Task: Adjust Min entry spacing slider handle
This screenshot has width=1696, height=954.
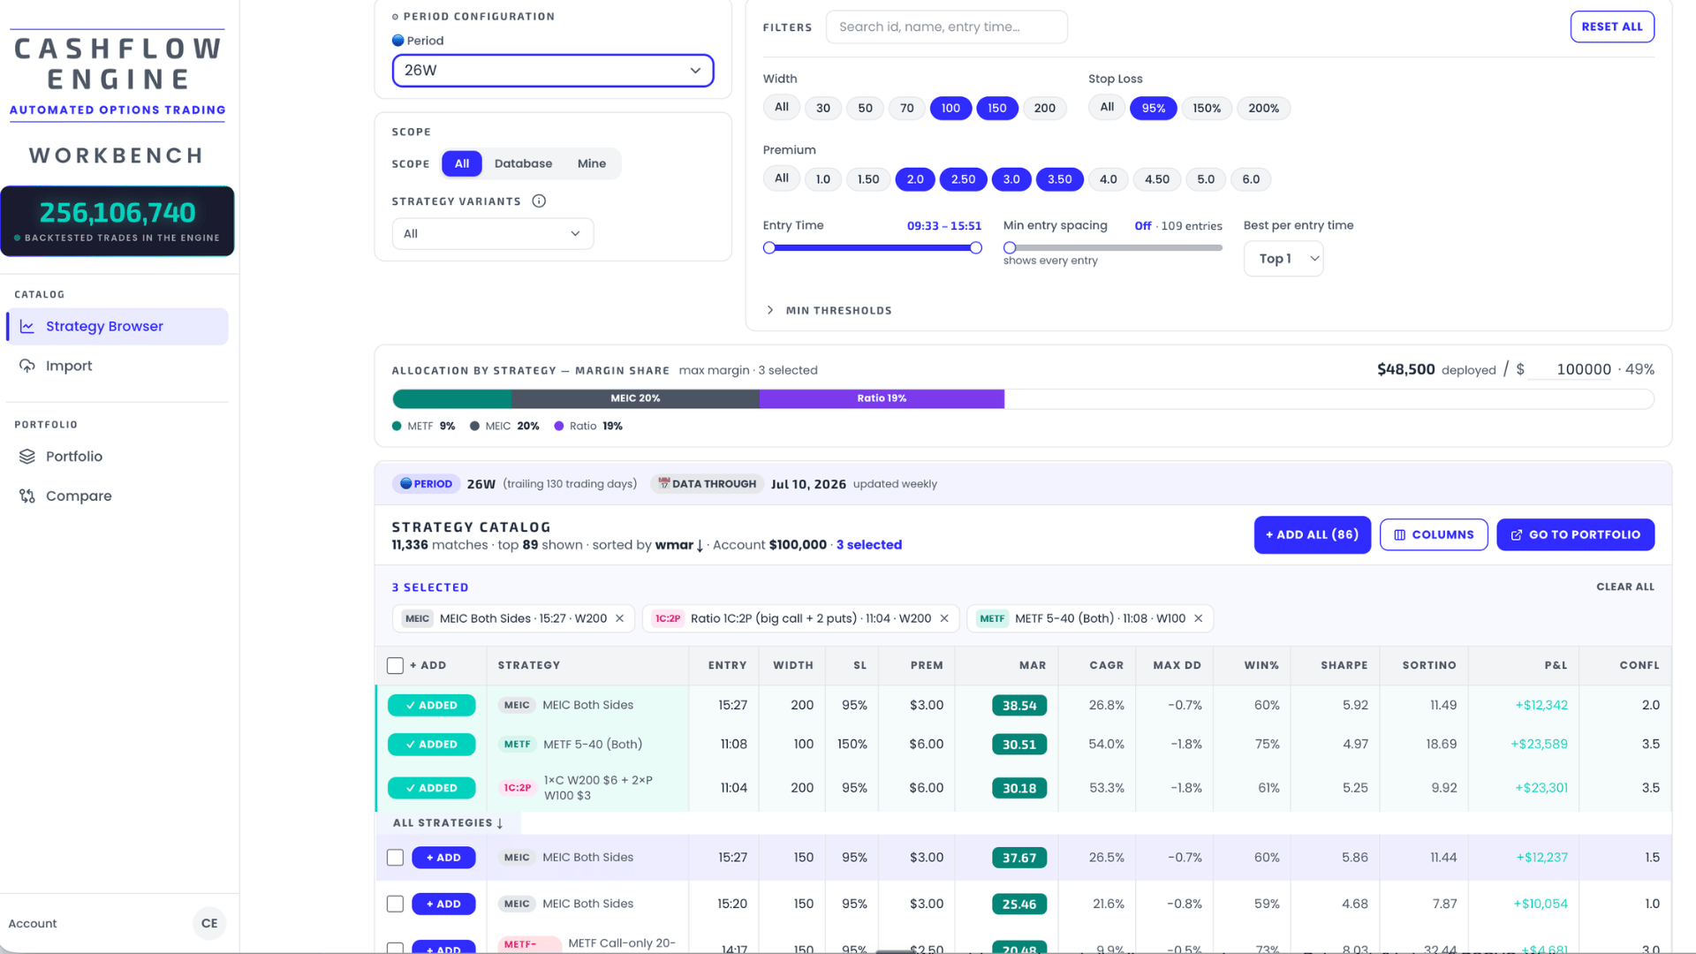Action: pyautogui.click(x=1010, y=248)
